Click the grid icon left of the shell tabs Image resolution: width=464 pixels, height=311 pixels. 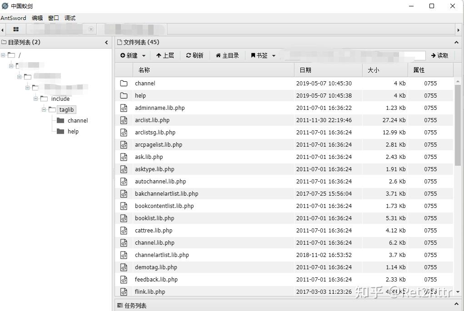coord(15,29)
